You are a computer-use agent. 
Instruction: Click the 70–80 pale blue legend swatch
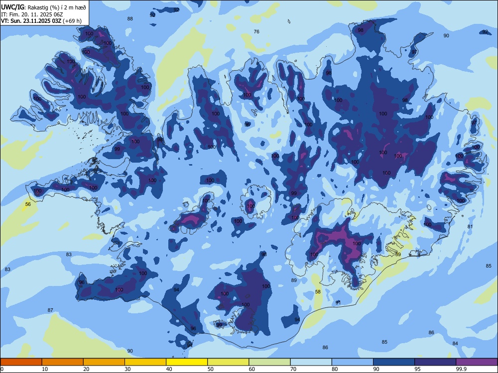pos(311,362)
